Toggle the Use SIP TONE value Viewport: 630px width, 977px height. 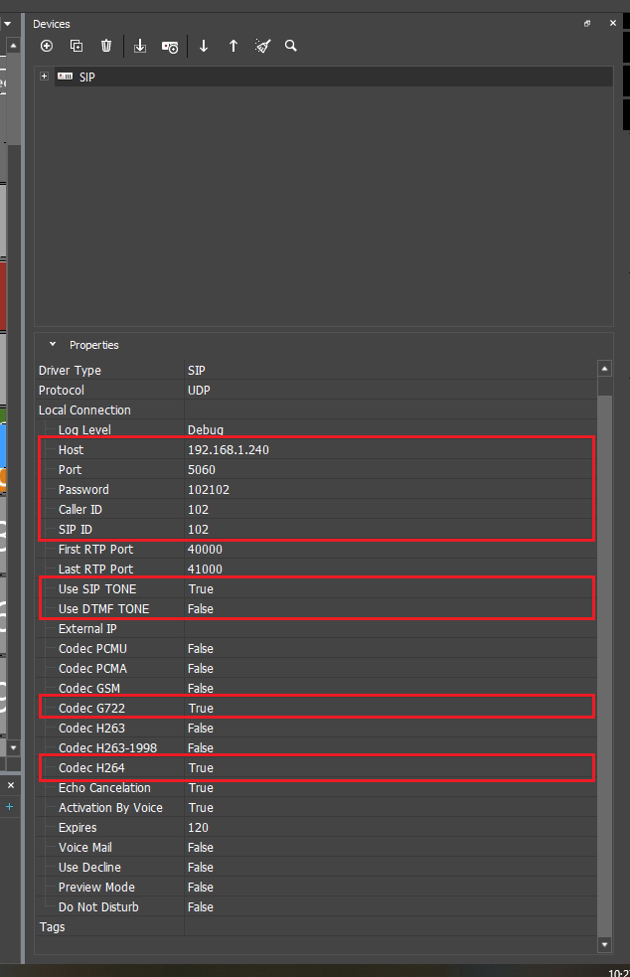click(x=201, y=588)
